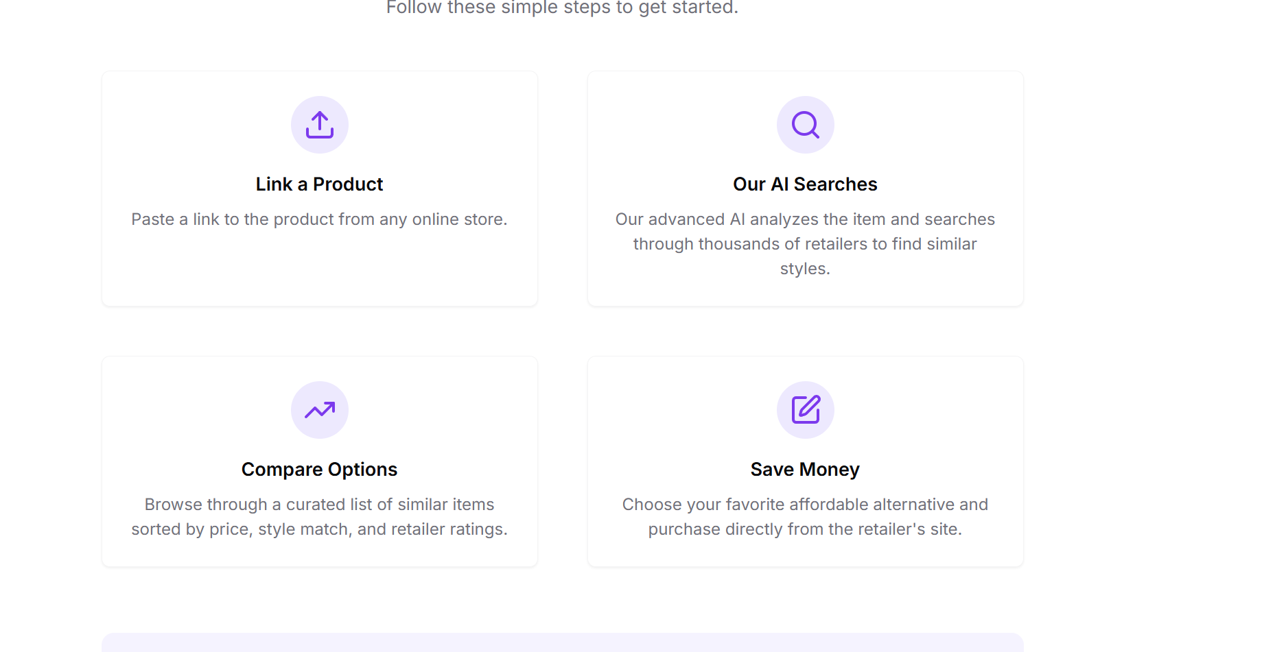The image size is (1275, 652).
Task: Click "Choose your favorite affordable alternative" line
Action: (x=805, y=505)
